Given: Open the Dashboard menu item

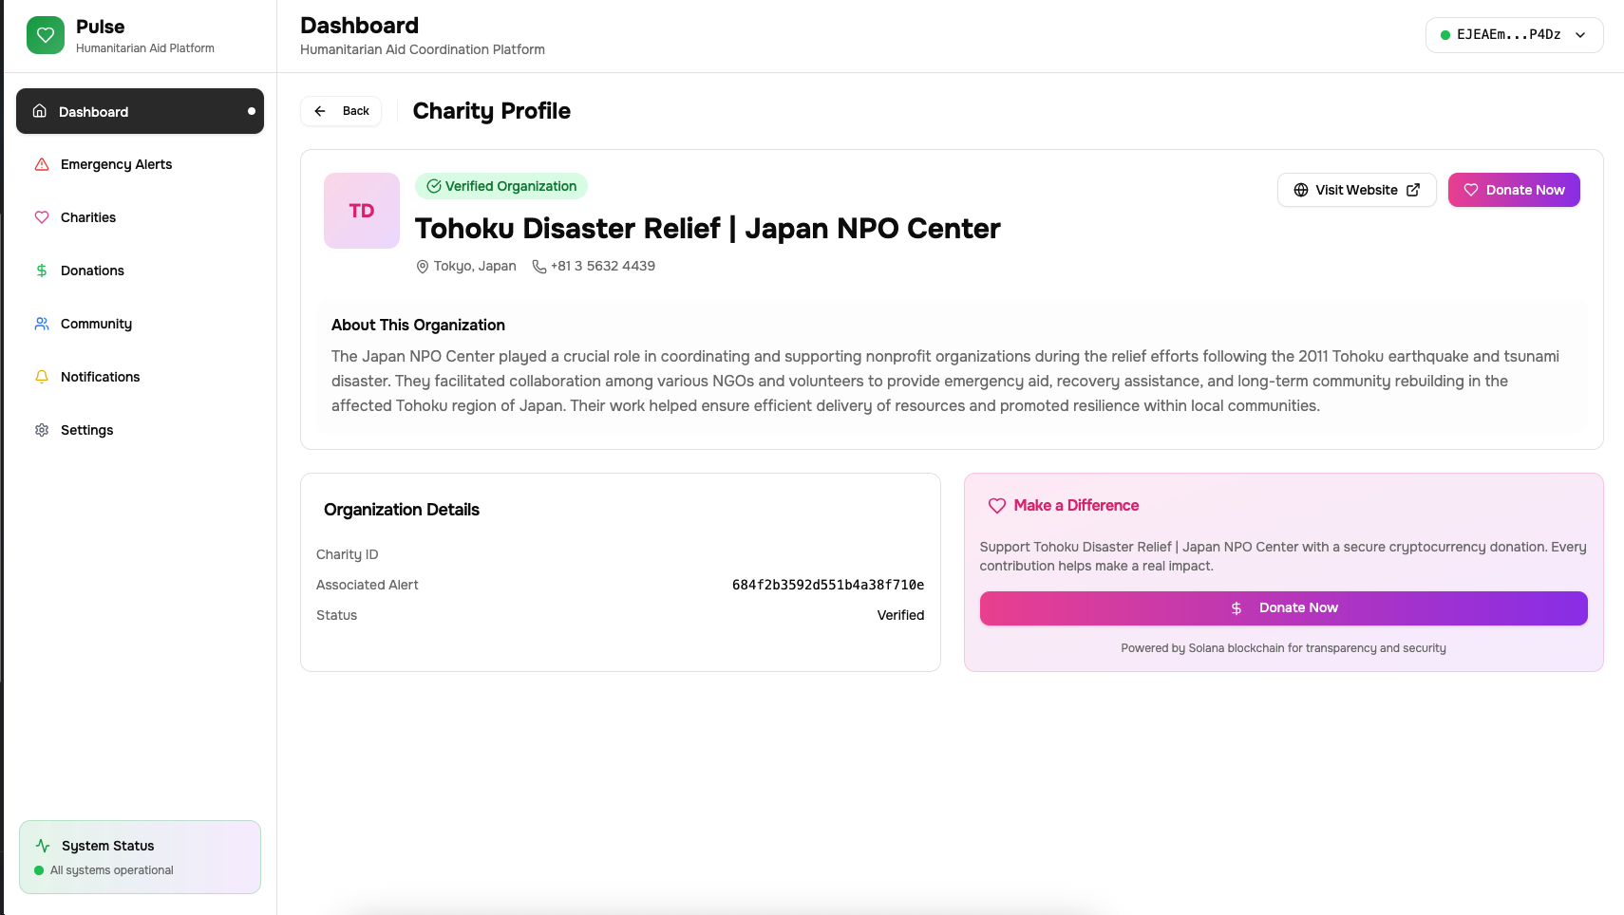Looking at the screenshot, I should click(140, 111).
